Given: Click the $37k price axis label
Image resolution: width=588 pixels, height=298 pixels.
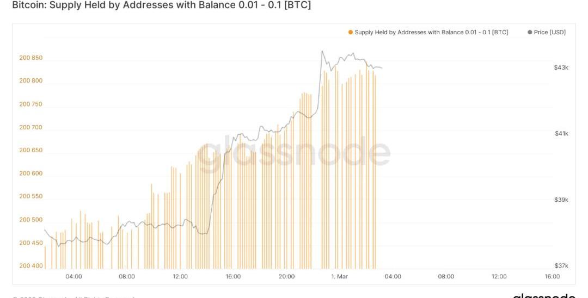Looking at the screenshot, I should [561, 266].
